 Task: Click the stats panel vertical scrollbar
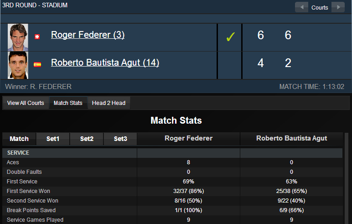click(x=347, y=182)
